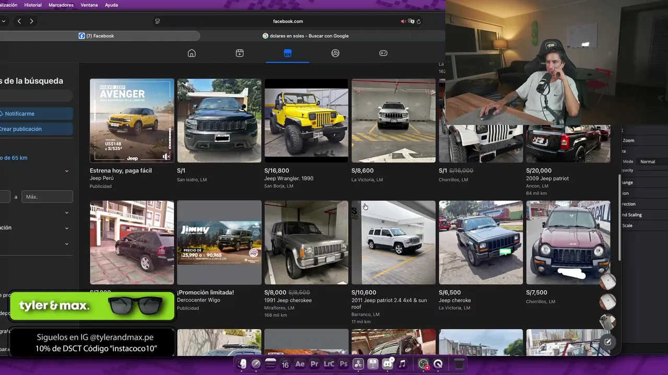Open the S/7,500 Chorrillos Jeep photo
Viewport: 668px width, 375px height.
pyautogui.click(x=568, y=243)
